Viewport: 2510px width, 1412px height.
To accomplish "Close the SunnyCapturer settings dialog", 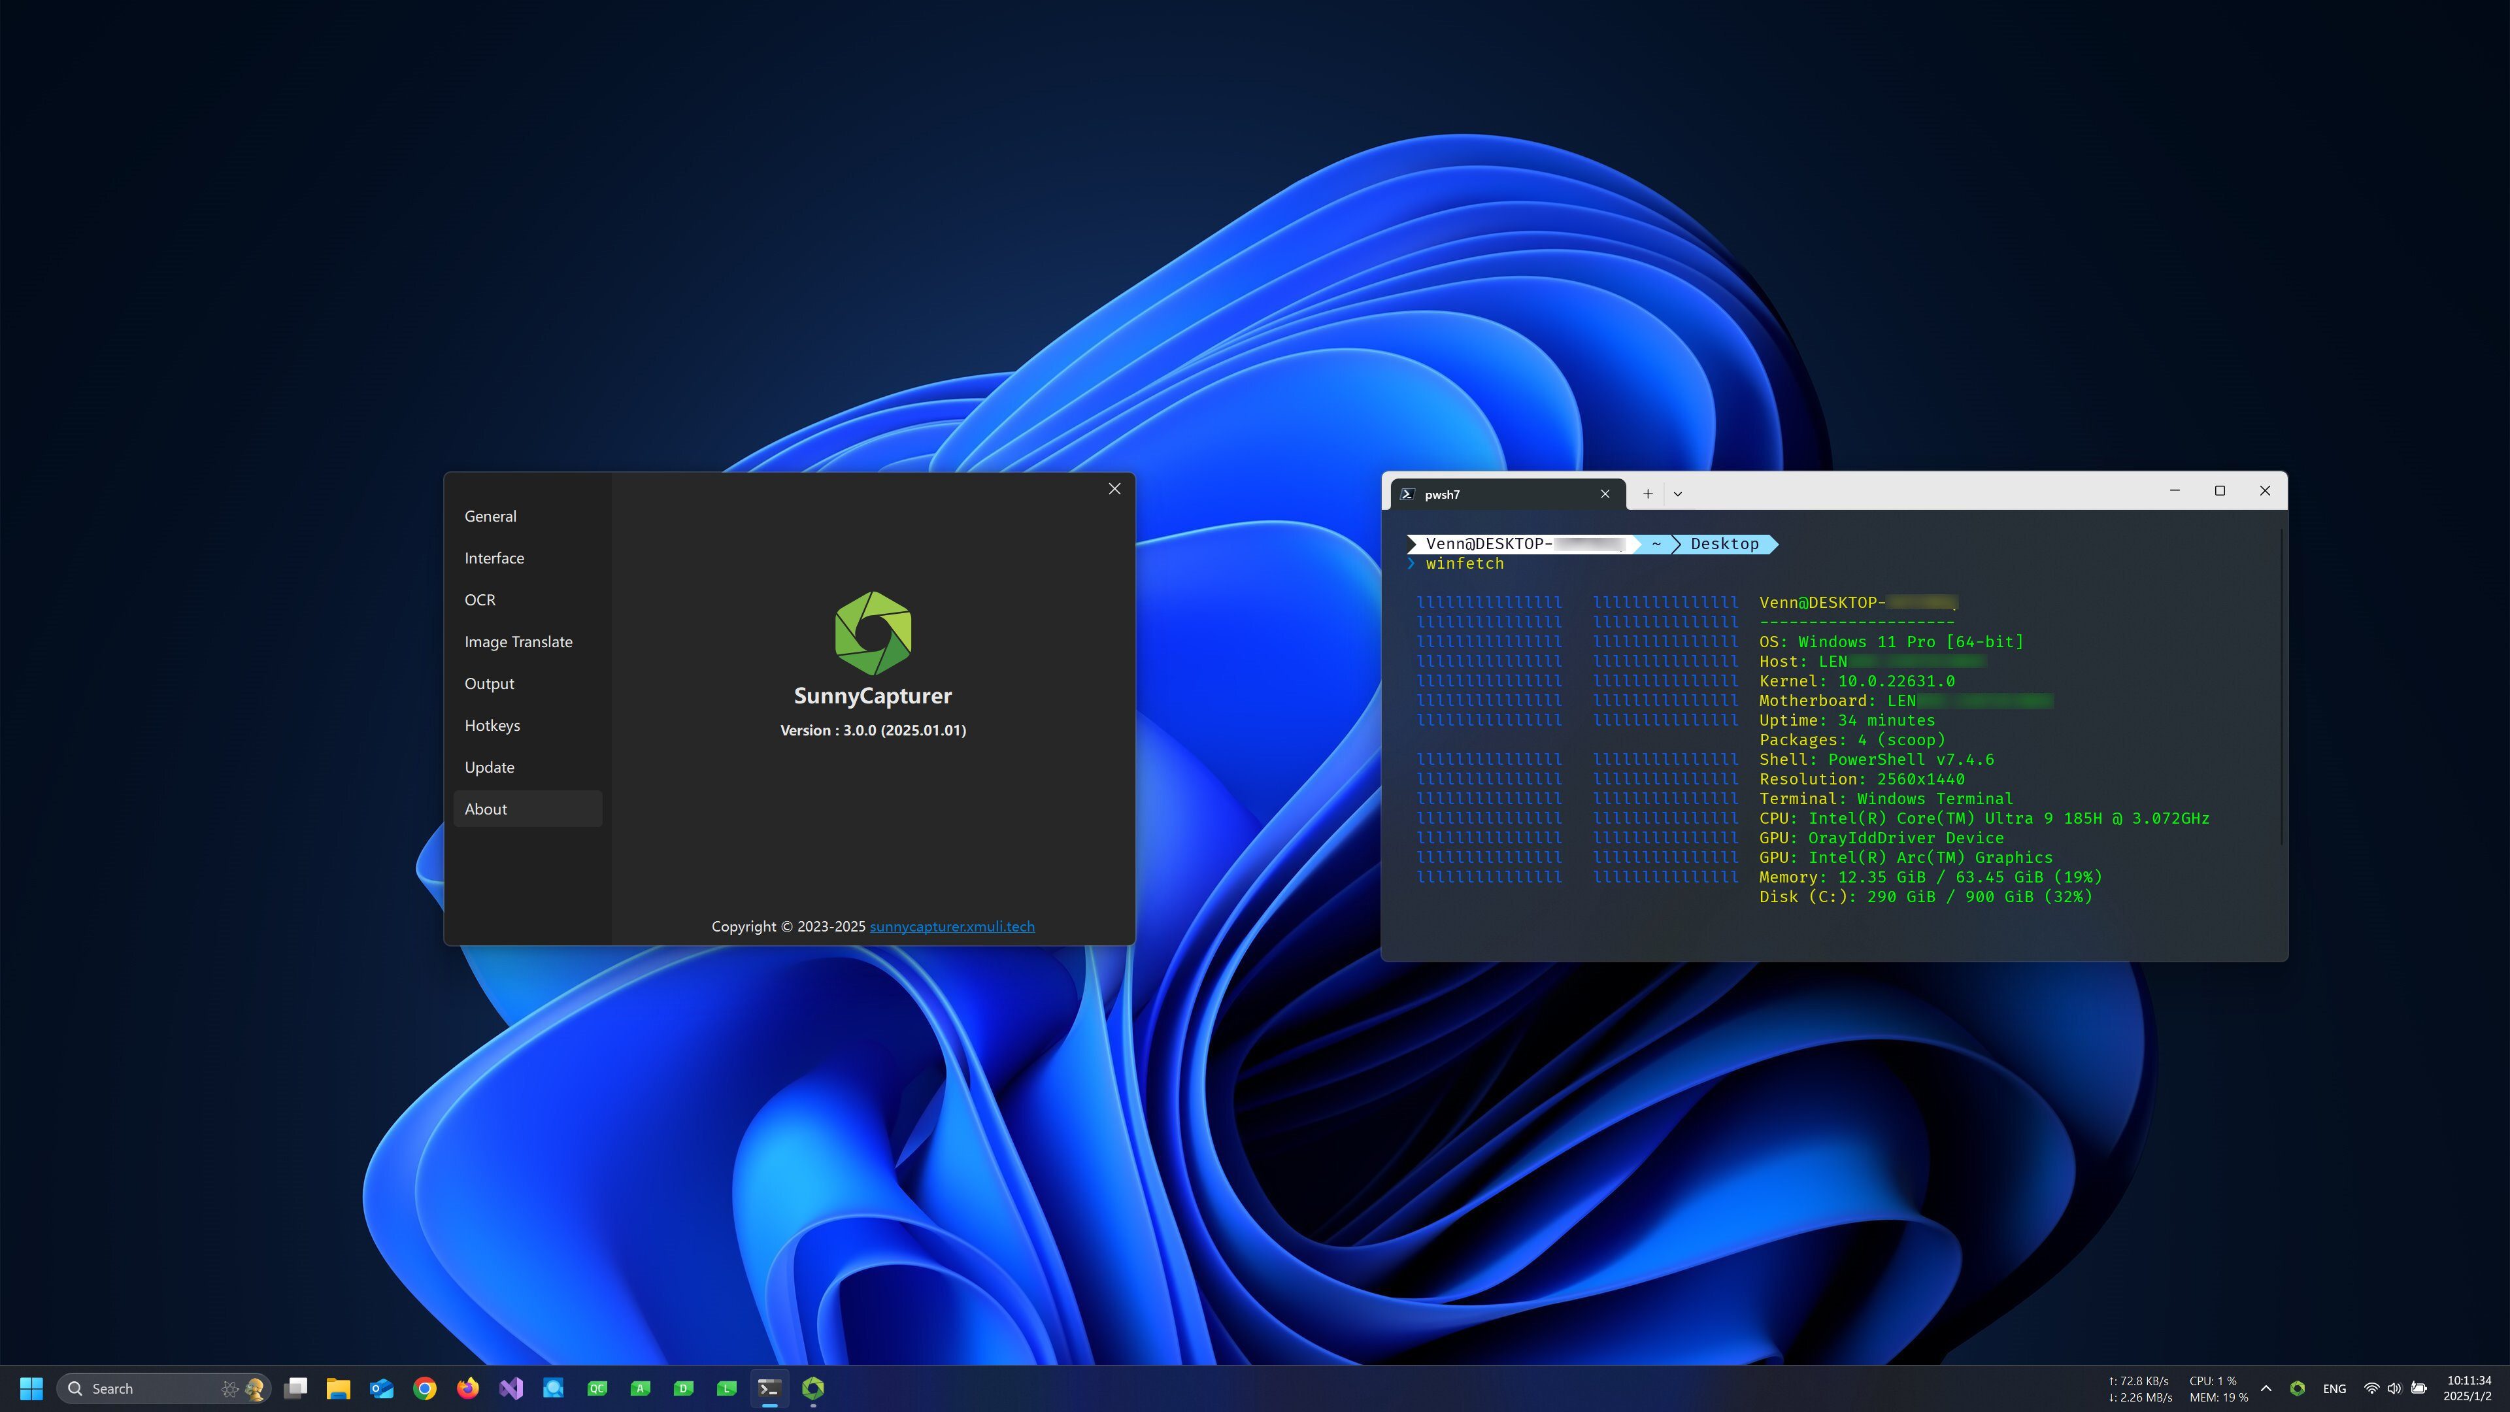I will 1114,489.
